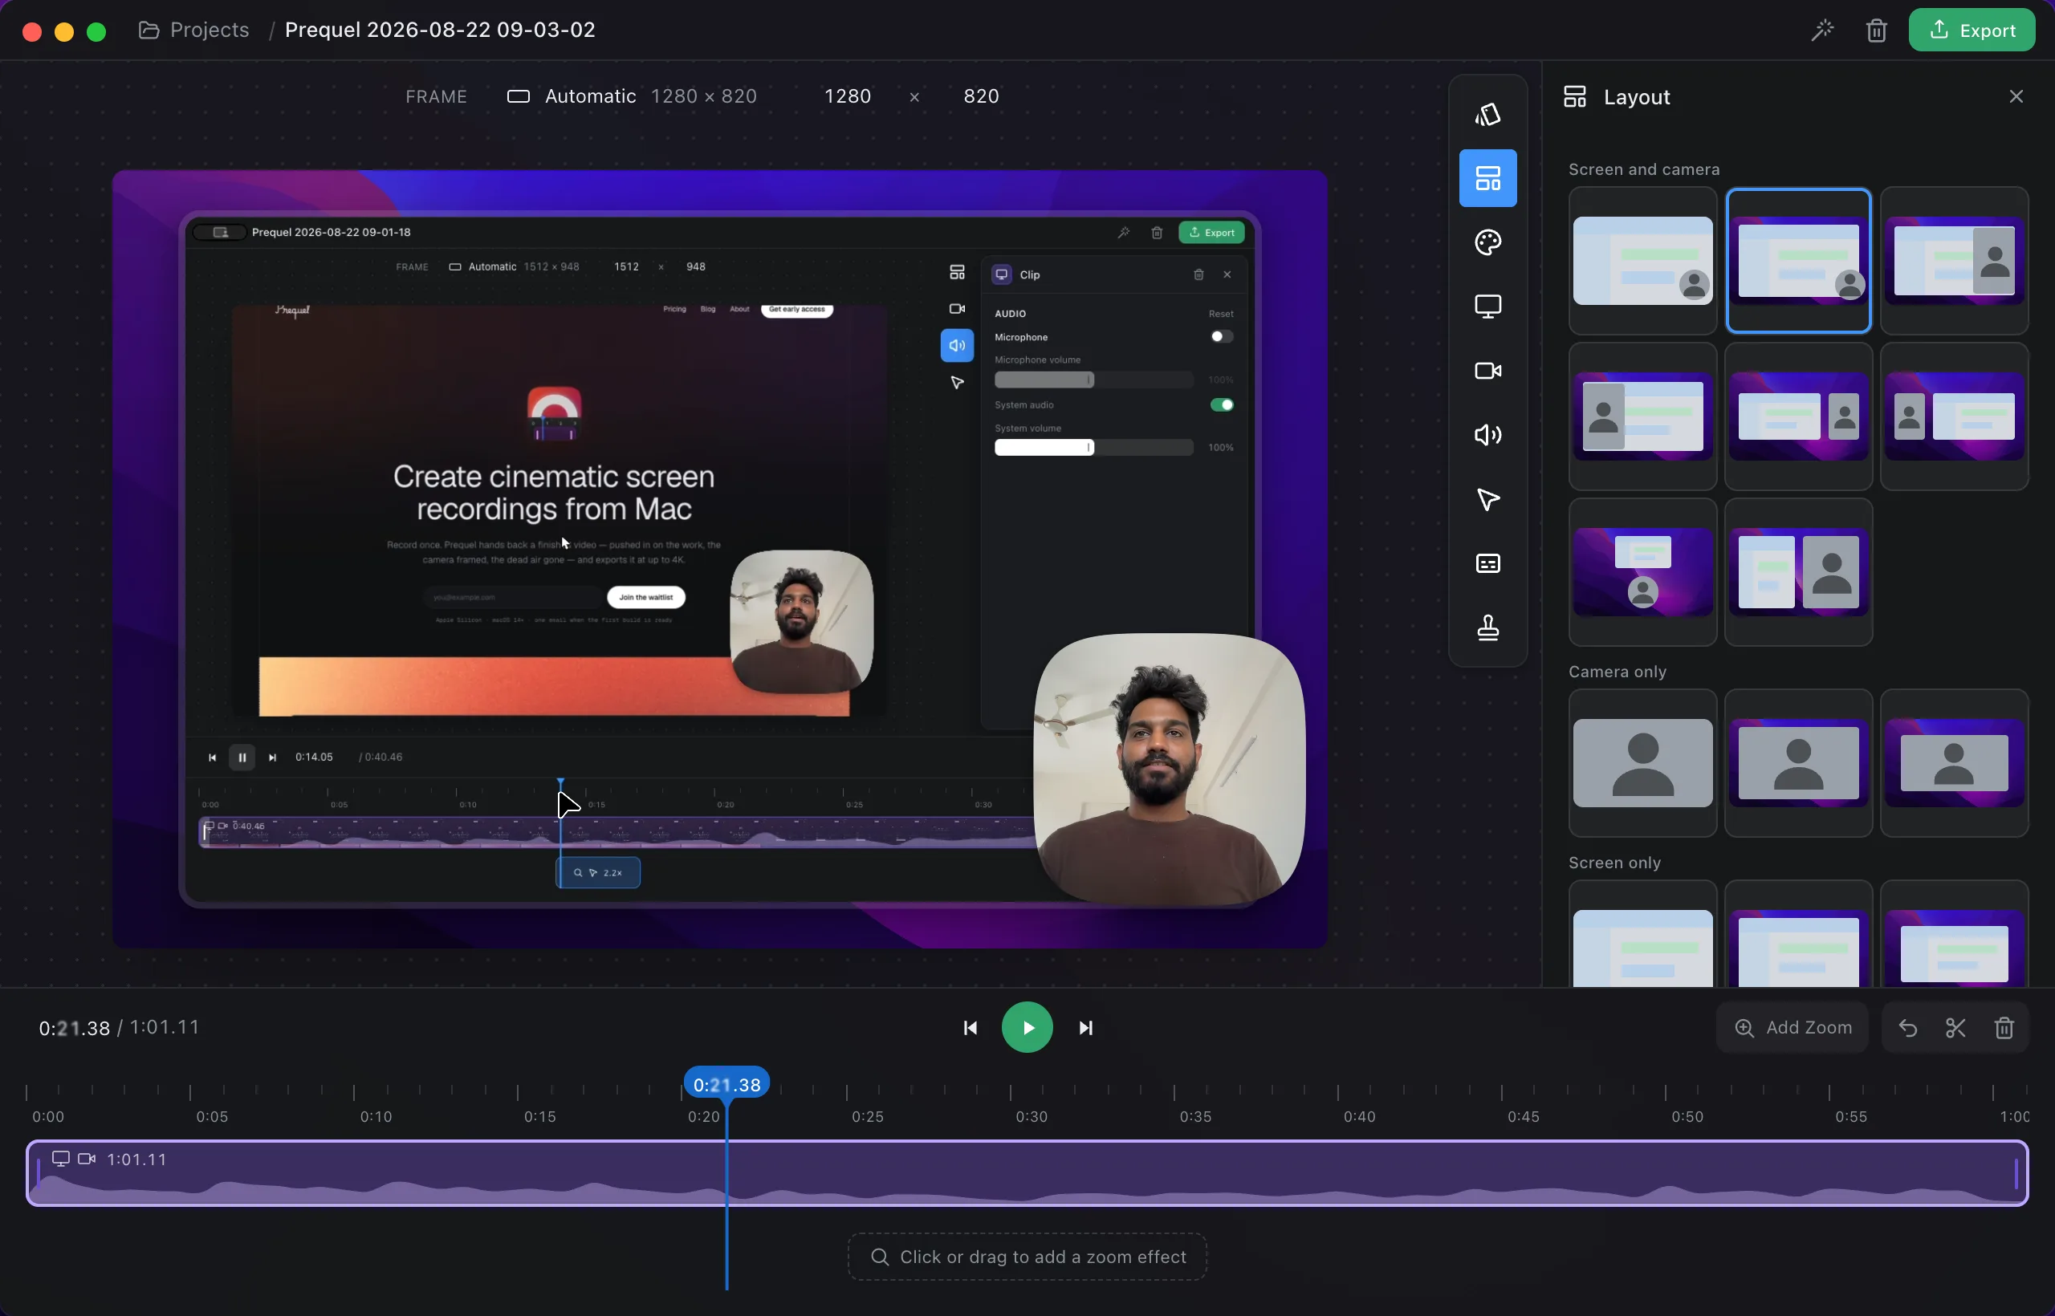Choose no-background screen with corner camera layout

pos(1642,261)
